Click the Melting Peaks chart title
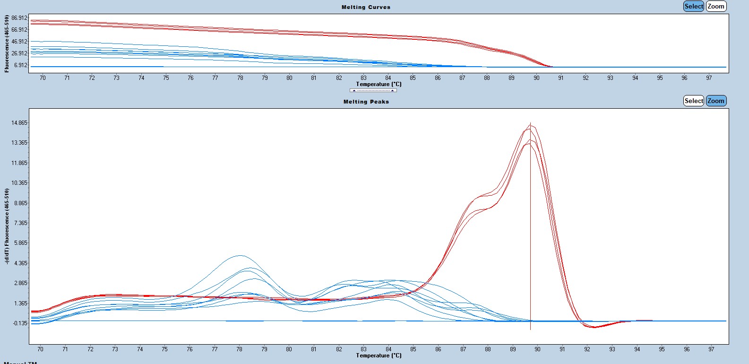Image resolution: width=749 pixels, height=364 pixels. click(x=366, y=102)
